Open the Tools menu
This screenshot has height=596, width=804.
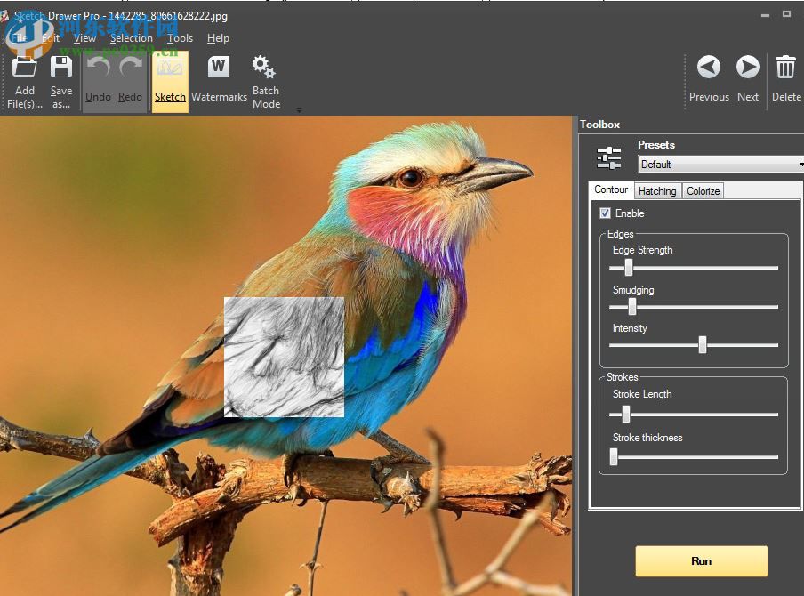click(x=180, y=38)
